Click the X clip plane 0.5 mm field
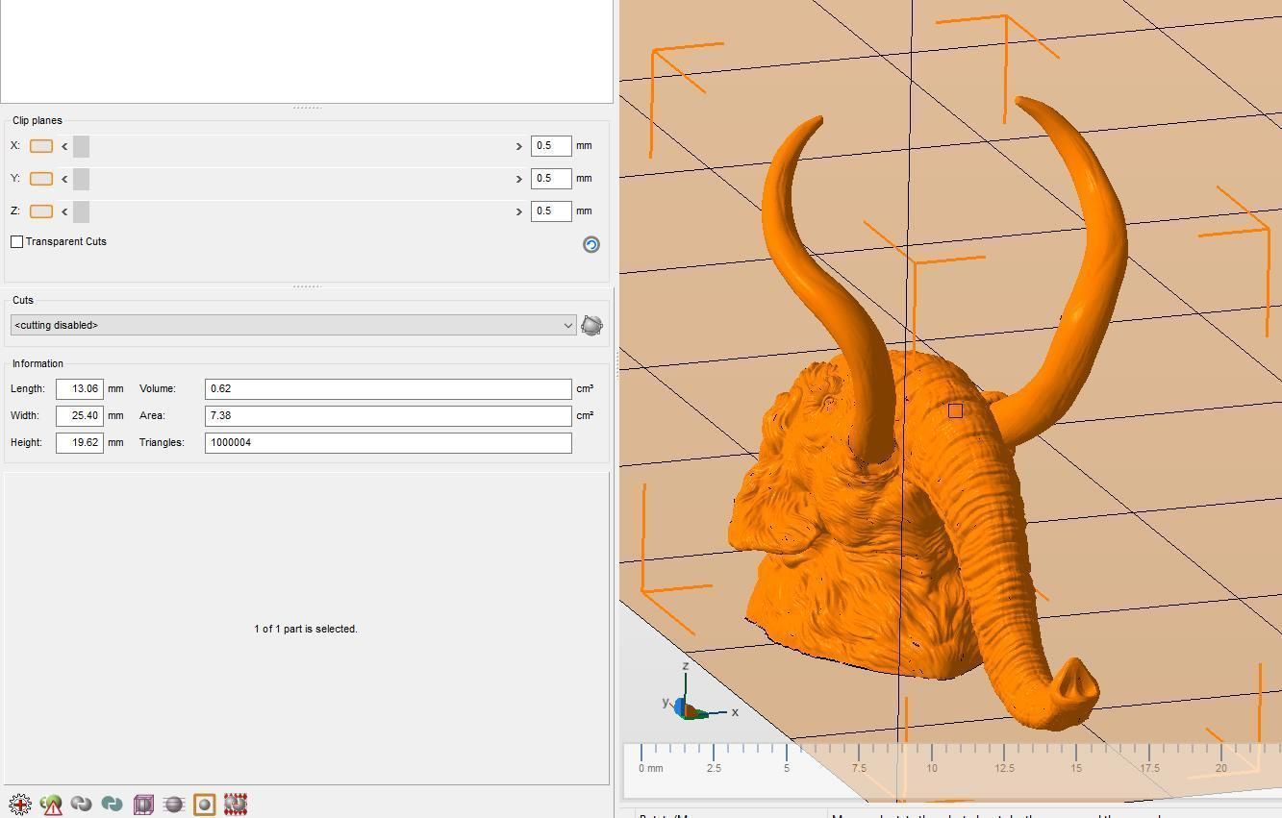The width and height of the screenshot is (1282, 818). (x=551, y=146)
